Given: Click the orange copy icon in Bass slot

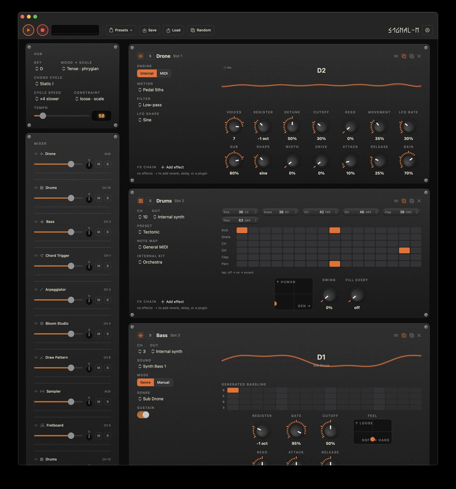Looking at the screenshot, I should pyautogui.click(x=404, y=336).
